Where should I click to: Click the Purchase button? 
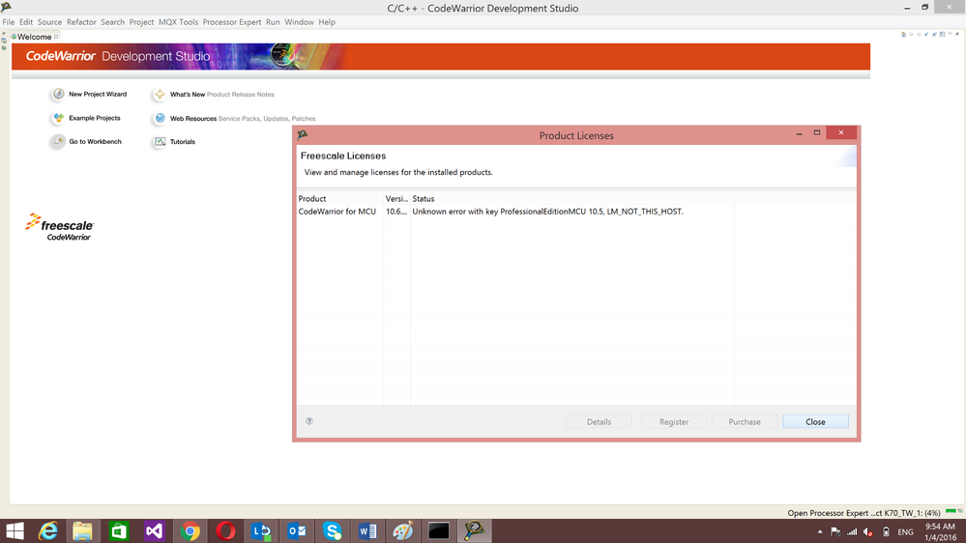(745, 421)
